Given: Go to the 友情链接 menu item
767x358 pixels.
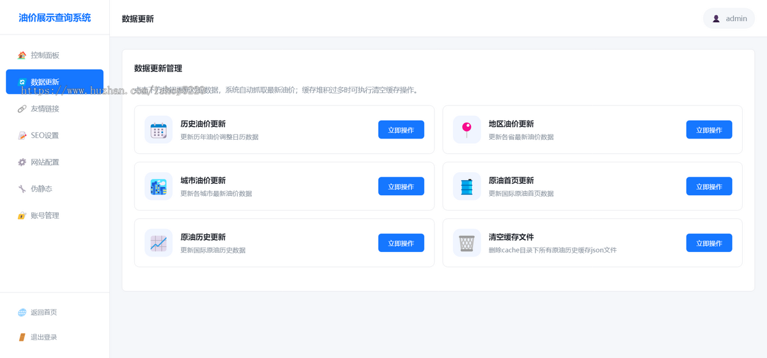Looking at the screenshot, I should [54, 108].
